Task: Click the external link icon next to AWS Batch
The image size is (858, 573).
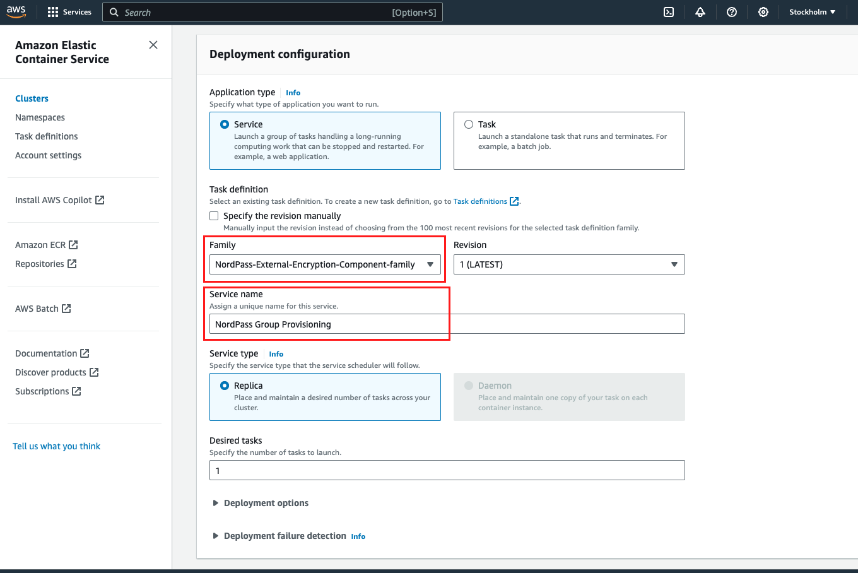Action: pyautogui.click(x=66, y=309)
